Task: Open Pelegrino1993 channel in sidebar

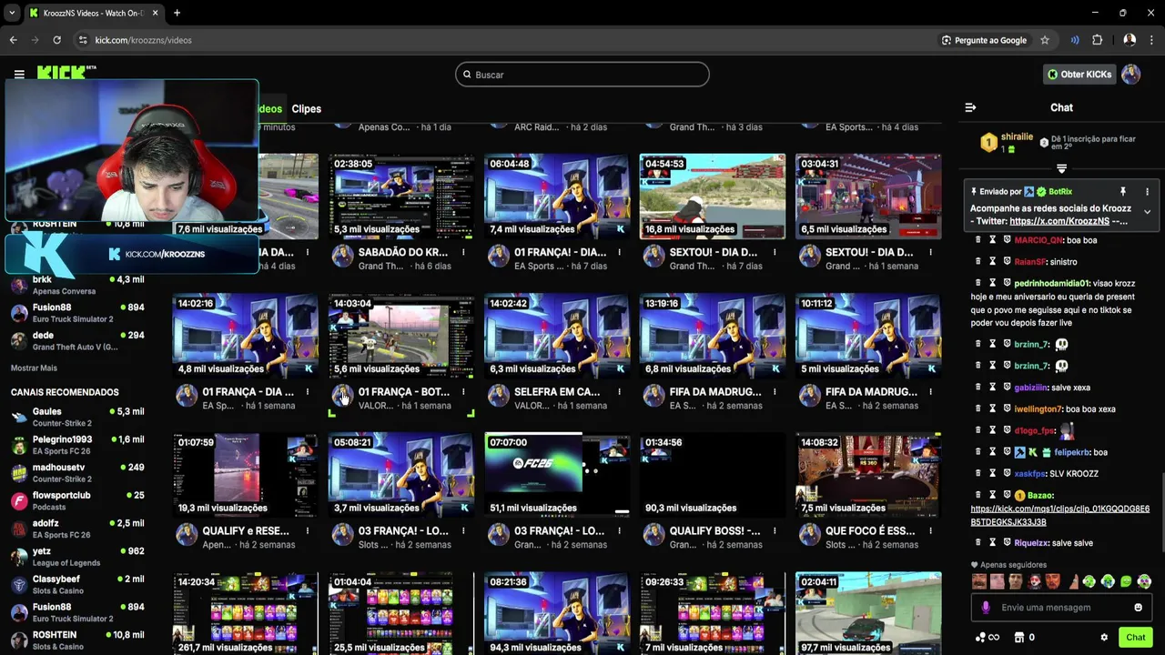Action: [x=77, y=445]
